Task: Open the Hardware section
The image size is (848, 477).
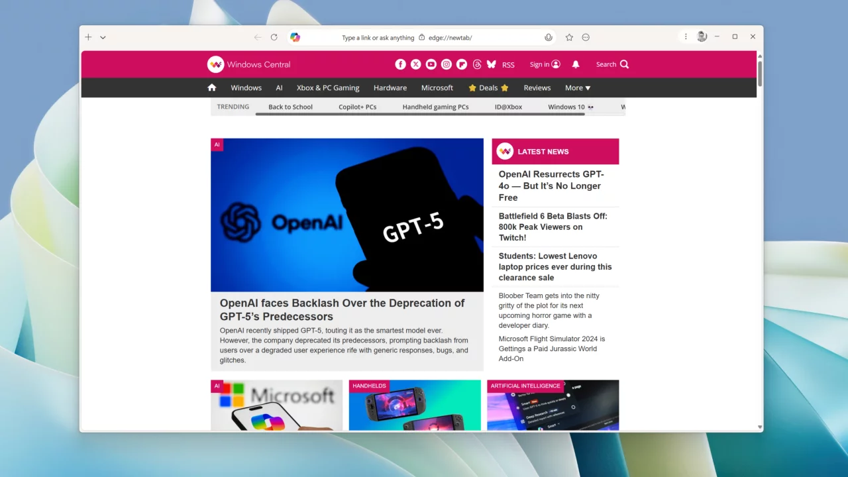Action: pos(390,87)
